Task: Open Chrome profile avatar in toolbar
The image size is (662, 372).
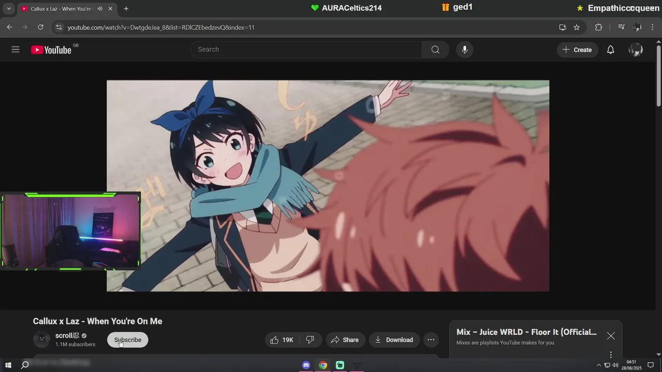Action: click(x=637, y=27)
